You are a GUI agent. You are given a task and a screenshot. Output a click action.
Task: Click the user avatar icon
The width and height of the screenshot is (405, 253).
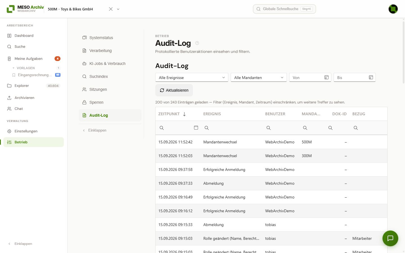393,9
